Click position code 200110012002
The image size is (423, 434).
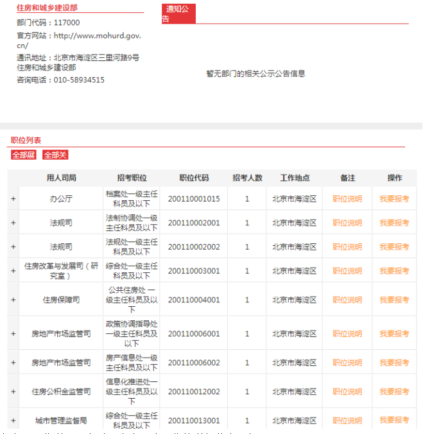coord(194,392)
